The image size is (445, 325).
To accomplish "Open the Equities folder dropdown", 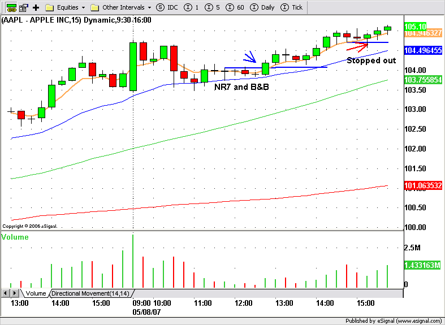I will (x=83, y=8).
